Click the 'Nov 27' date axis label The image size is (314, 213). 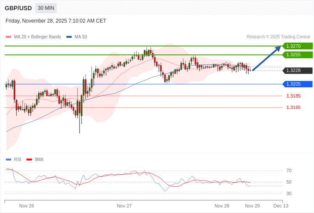click(x=124, y=206)
